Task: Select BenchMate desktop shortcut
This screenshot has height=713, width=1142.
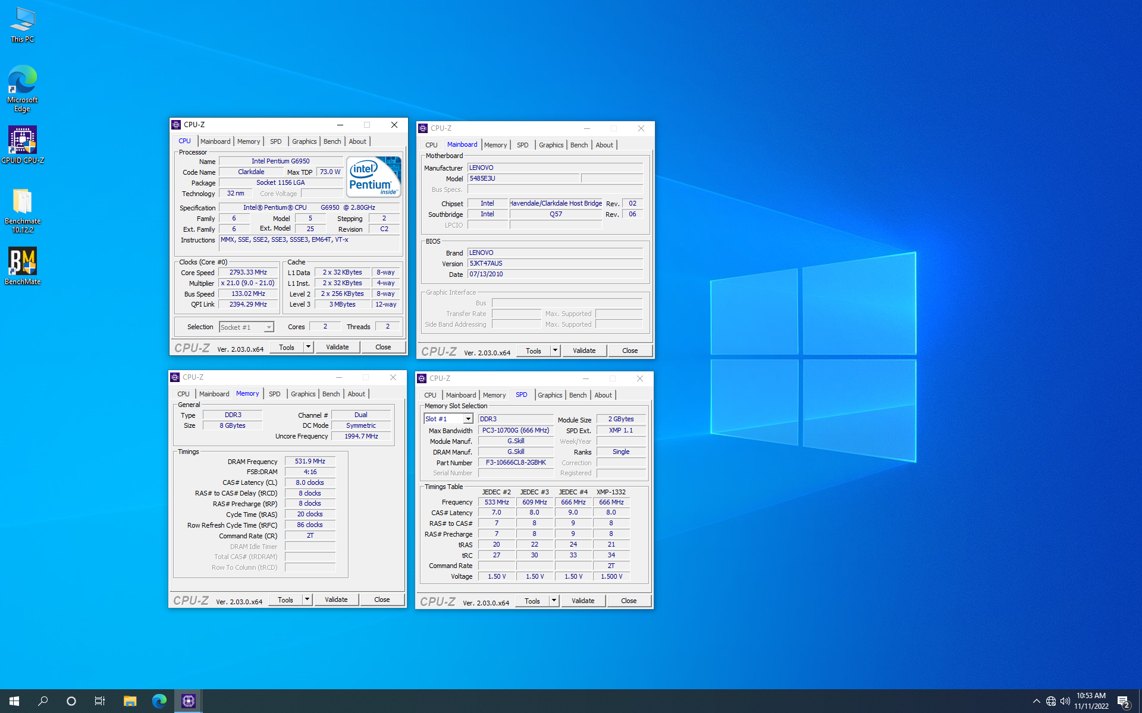Action: pos(23,266)
